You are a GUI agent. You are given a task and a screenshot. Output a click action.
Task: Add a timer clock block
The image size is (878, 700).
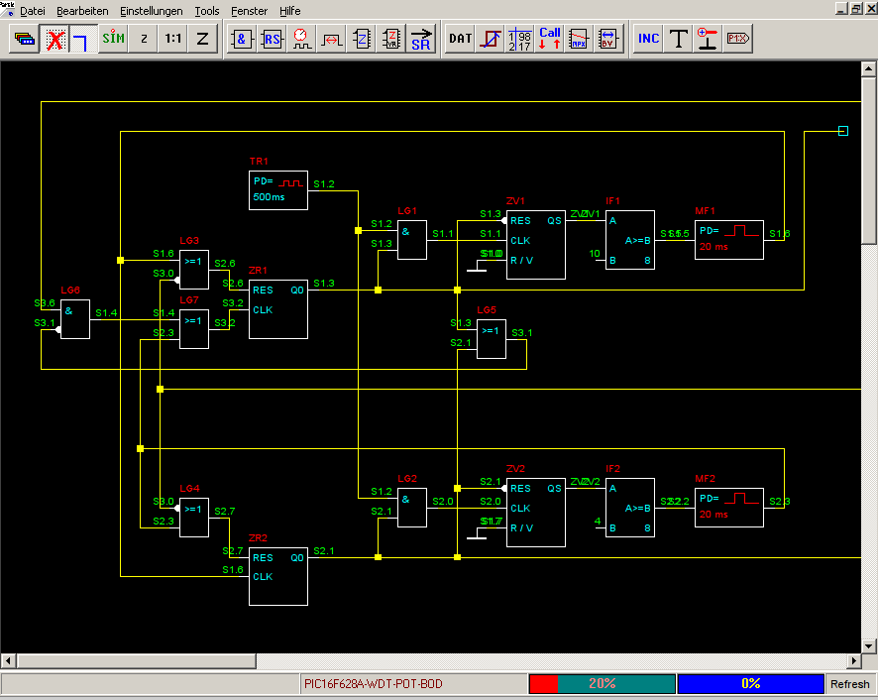pyautogui.click(x=302, y=39)
